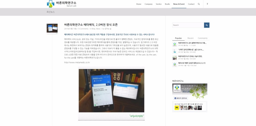Click into the sidebar Search field

188,25
